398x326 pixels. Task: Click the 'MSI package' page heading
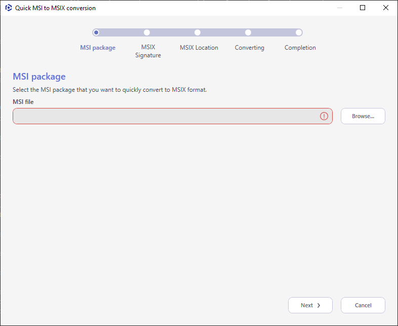pyautogui.click(x=39, y=77)
